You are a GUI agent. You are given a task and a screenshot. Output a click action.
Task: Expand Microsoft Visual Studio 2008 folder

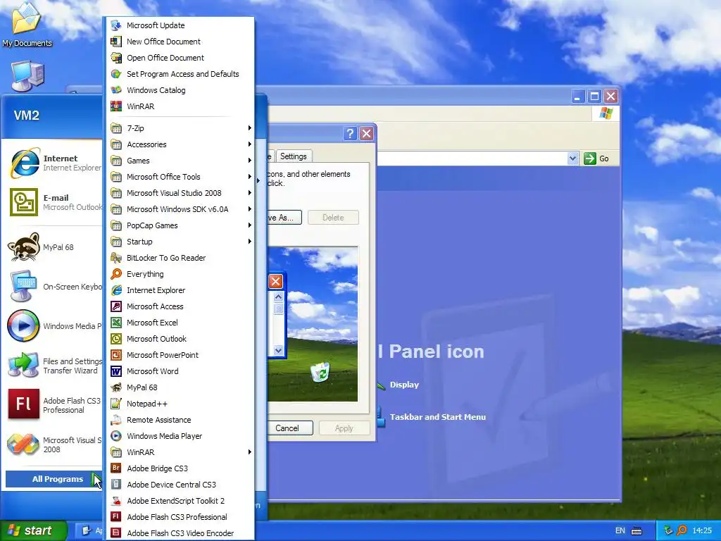click(x=180, y=193)
